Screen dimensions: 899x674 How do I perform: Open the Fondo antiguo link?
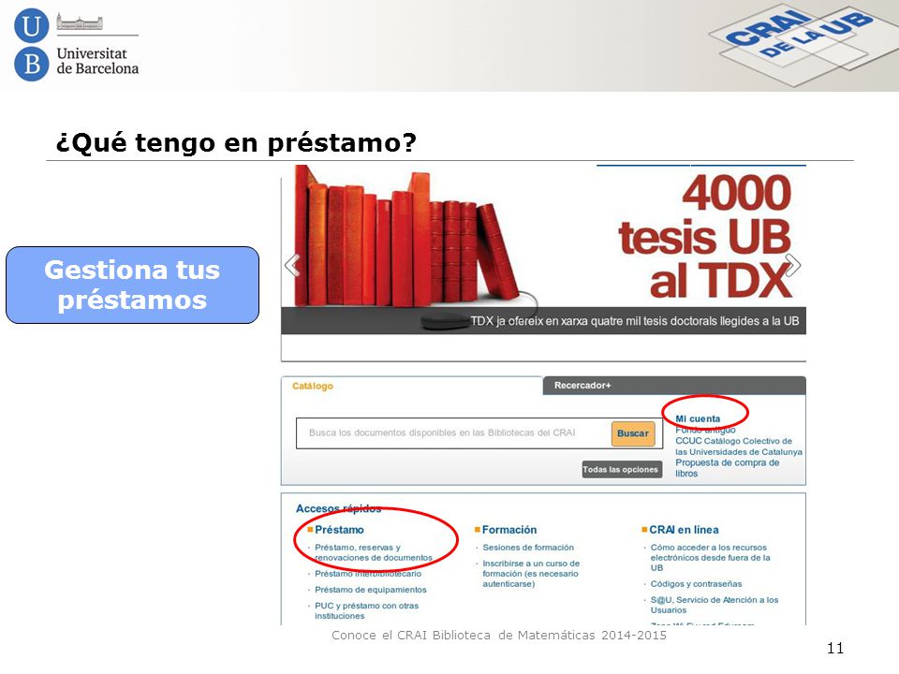[705, 430]
